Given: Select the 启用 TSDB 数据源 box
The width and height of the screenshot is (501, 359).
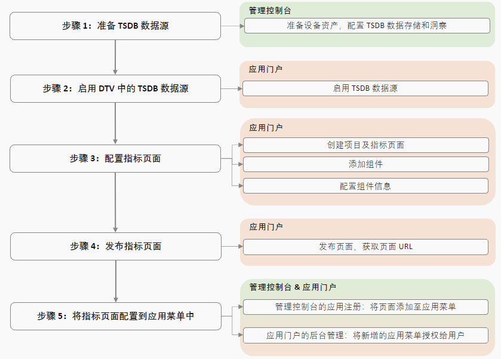Looking at the screenshot, I should pyautogui.click(x=368, y=88).
